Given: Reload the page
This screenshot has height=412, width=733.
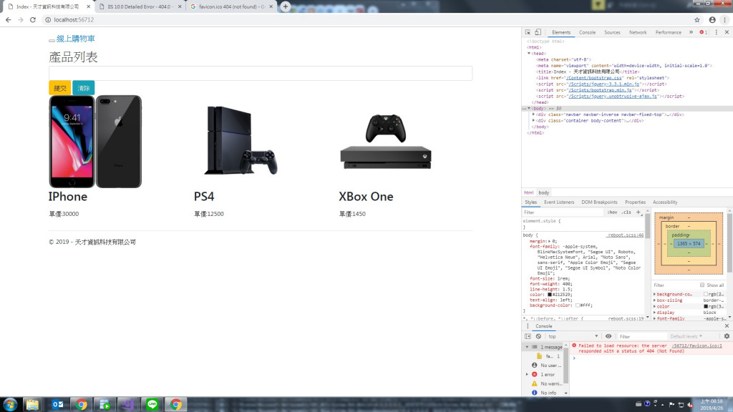Looking at the screenshot, I should [x=33, y=19].
